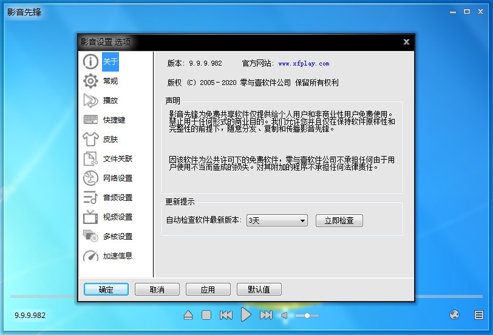Switch to 播放 playback settings

pos(110,101)
